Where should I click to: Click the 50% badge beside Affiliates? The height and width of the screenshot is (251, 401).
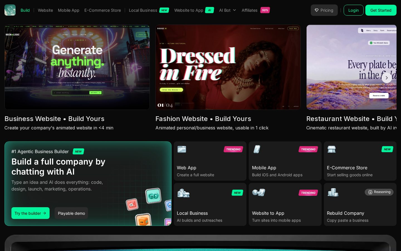265,10
